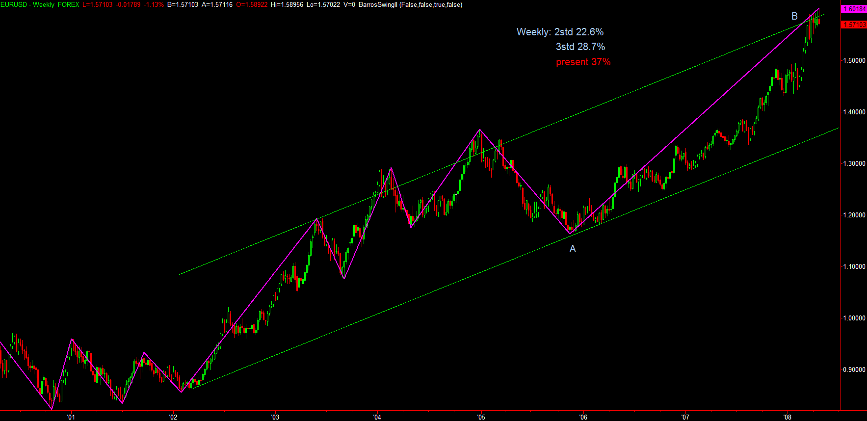Click the EURUSD - Weekly FOREX title
The height and width of the screenshot is (421, 867).
pos(40,5)
